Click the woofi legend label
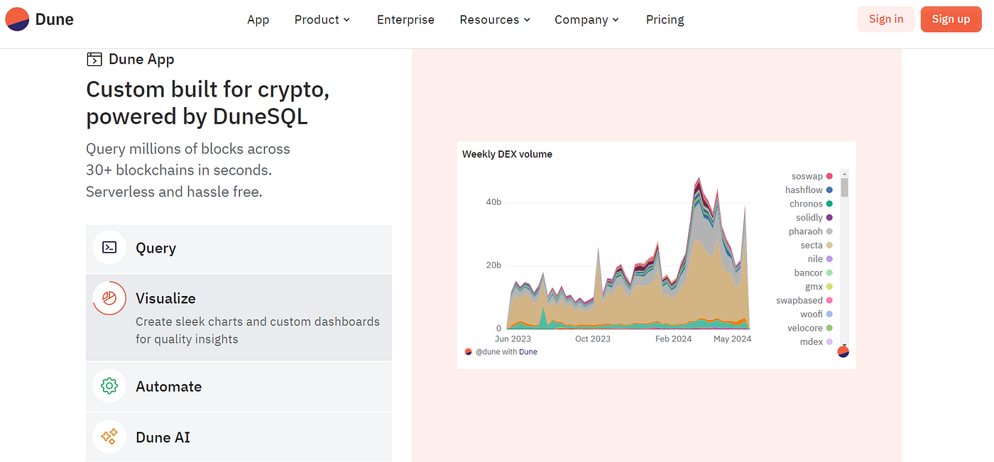994x462 pixels. pyautogui.click(x=812, y=314)
